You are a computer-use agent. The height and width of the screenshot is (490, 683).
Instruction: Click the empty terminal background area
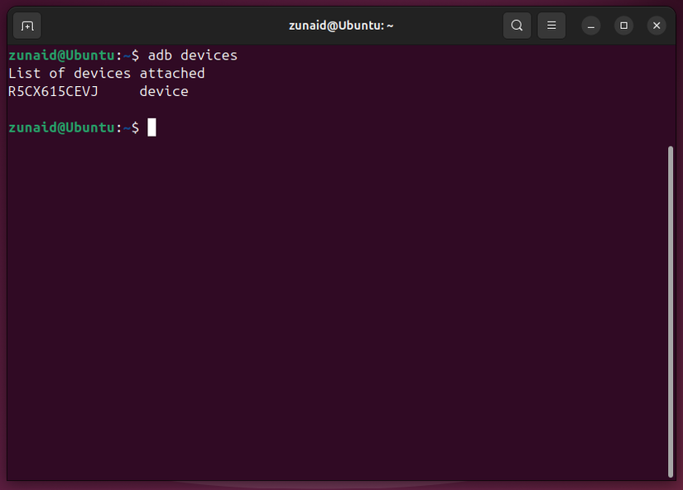point(331,290)
